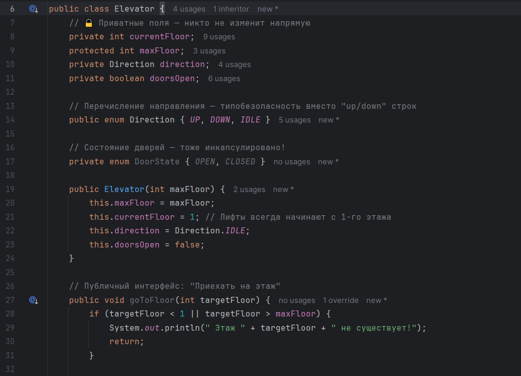
Task: Click the constructor's closing brace in line 24
Action: click(72, 259)
